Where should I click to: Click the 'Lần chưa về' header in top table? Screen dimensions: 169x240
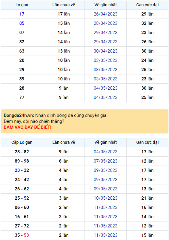pyautogui.click(x=64, y=5)
